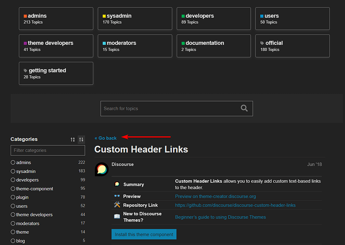Open Preview on theme-creator.discourse.org link
Image resolution: width=345 pixels, height=245 pixels.
[x=215, y=196]
